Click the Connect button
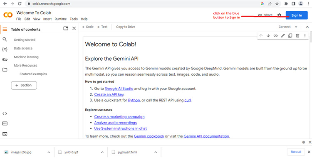Screen dimensions: 312x158 point(285,27)
